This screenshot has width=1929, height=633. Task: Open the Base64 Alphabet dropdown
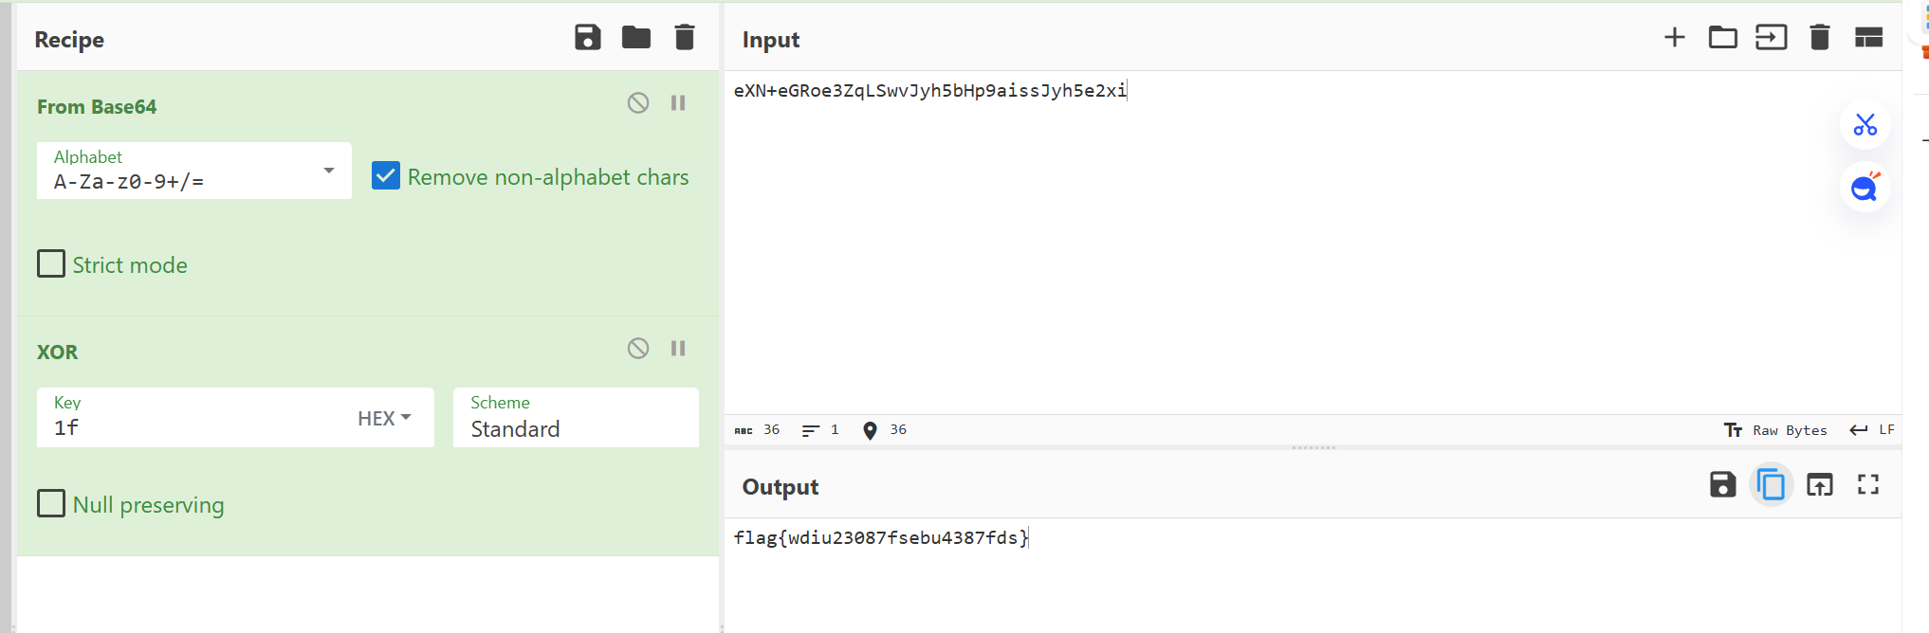[x=328, y=172]
